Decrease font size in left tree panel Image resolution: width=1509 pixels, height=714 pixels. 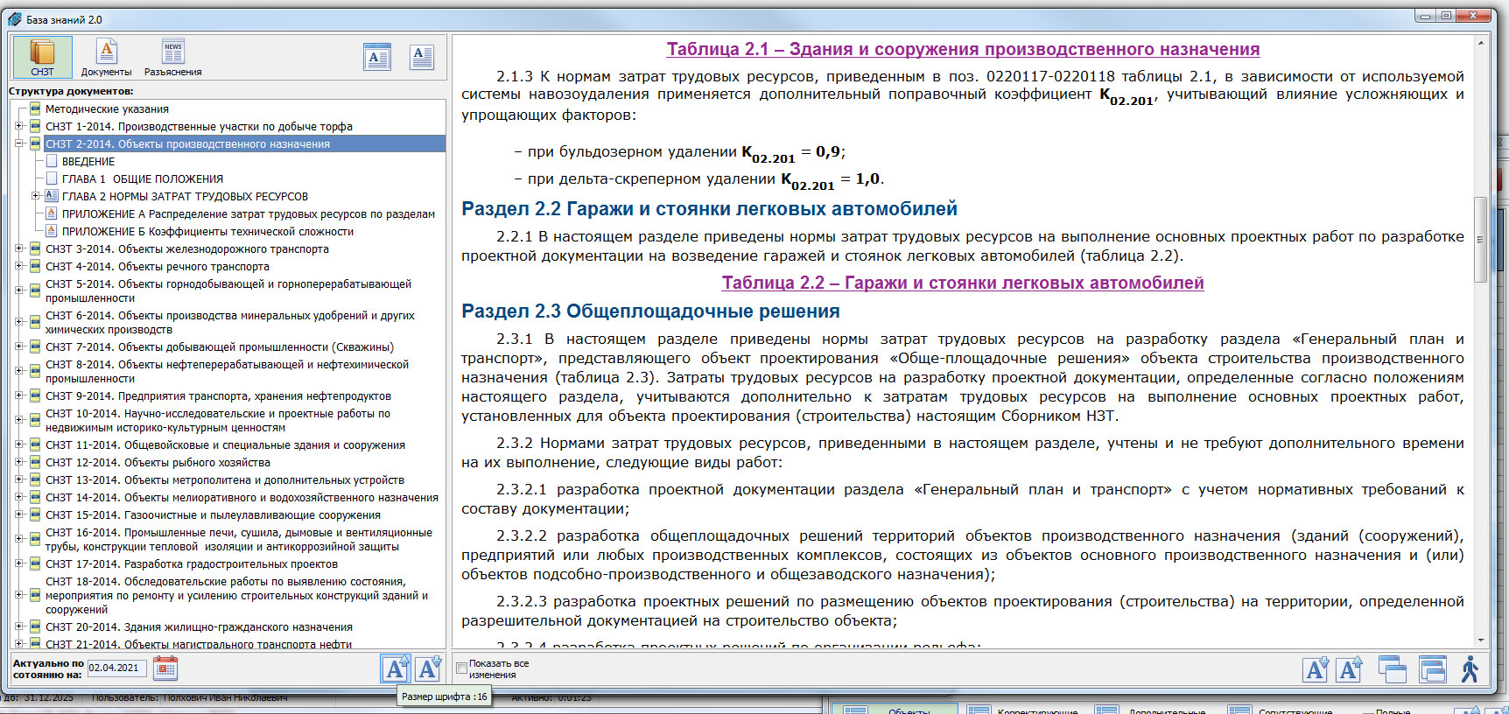point(428,669)
